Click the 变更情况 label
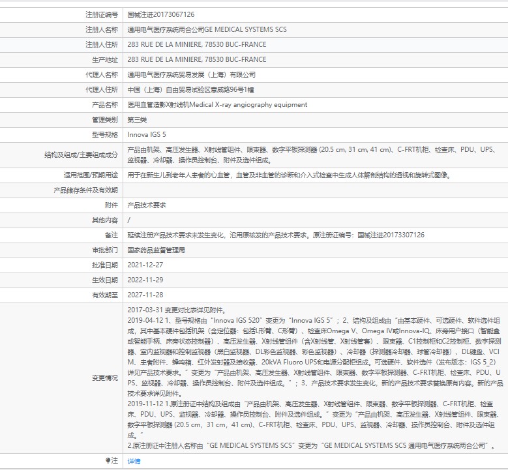 (x=105, y=378)
